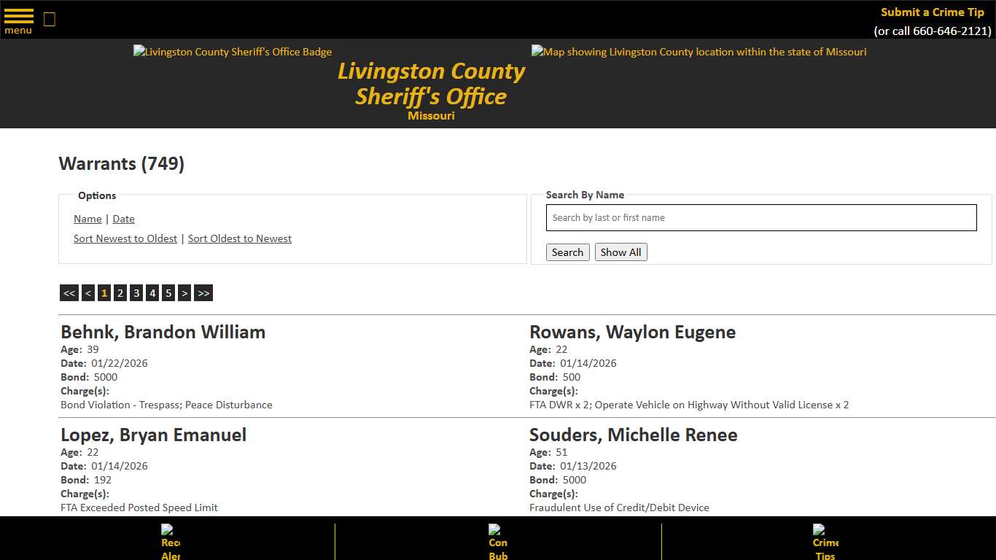
Task: Go to page 3 of warrants
Action: coord(136,292)
